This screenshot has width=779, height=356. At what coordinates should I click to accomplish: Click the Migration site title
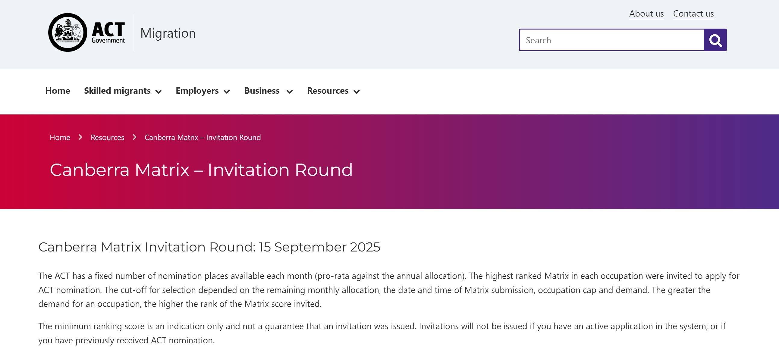tap(168, 33)
